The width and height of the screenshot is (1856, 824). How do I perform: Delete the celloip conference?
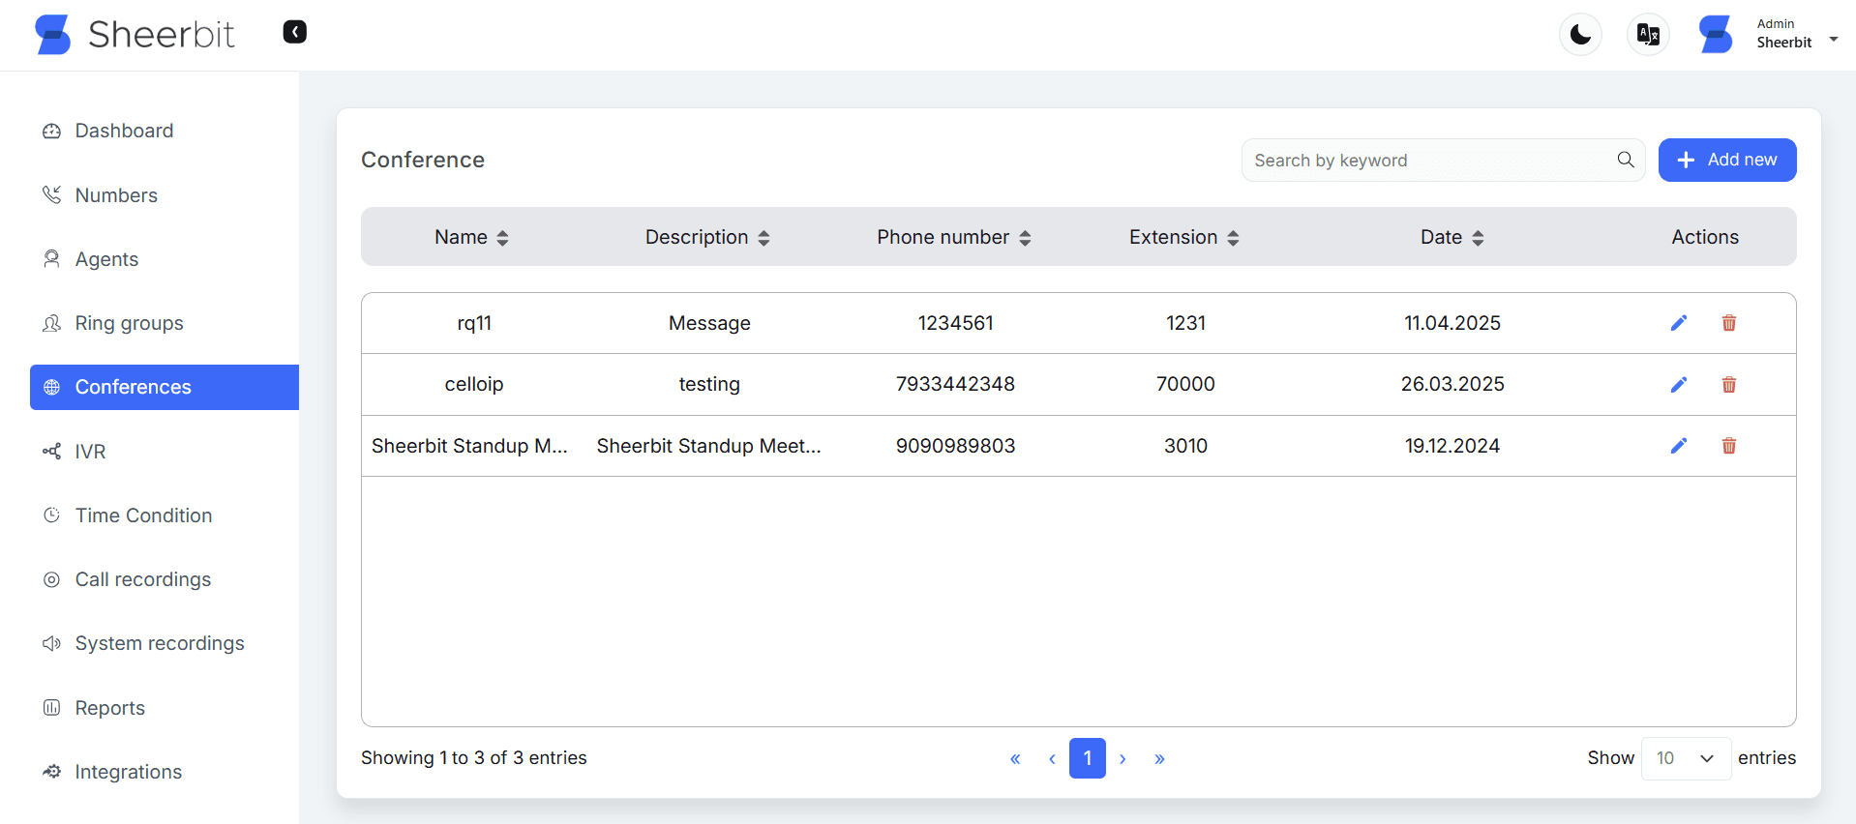point(1728,385)
